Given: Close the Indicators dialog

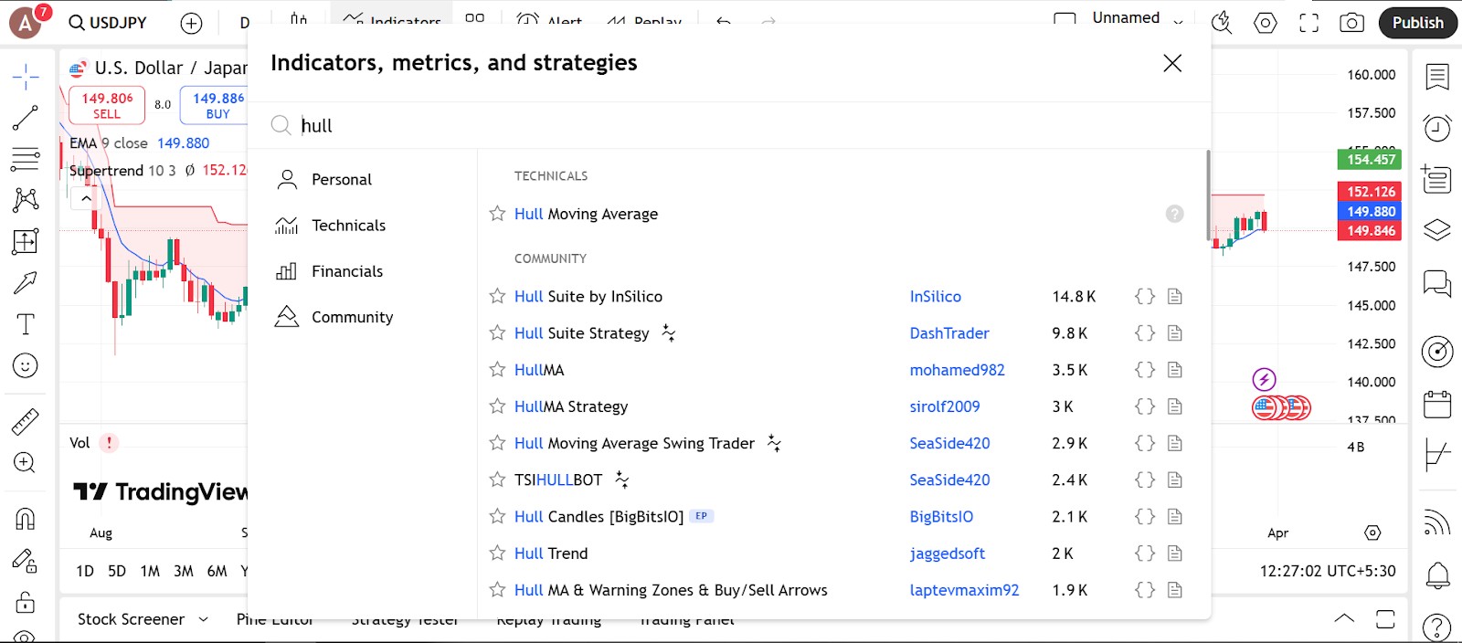Looking at the screenshot, I should click(1172, 63).
